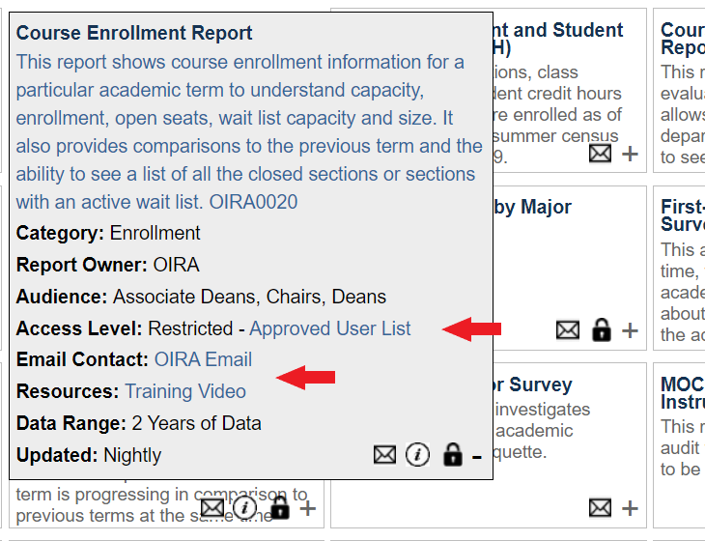The image size is (705, 541).
Task: Click the envelope icon on the Student credit hours card
Action: tap(600, 153)
